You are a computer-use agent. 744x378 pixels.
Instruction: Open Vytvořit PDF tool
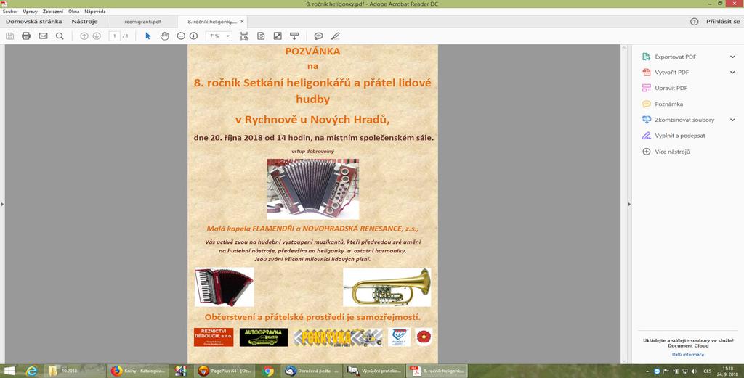click(x=671, y=73)
